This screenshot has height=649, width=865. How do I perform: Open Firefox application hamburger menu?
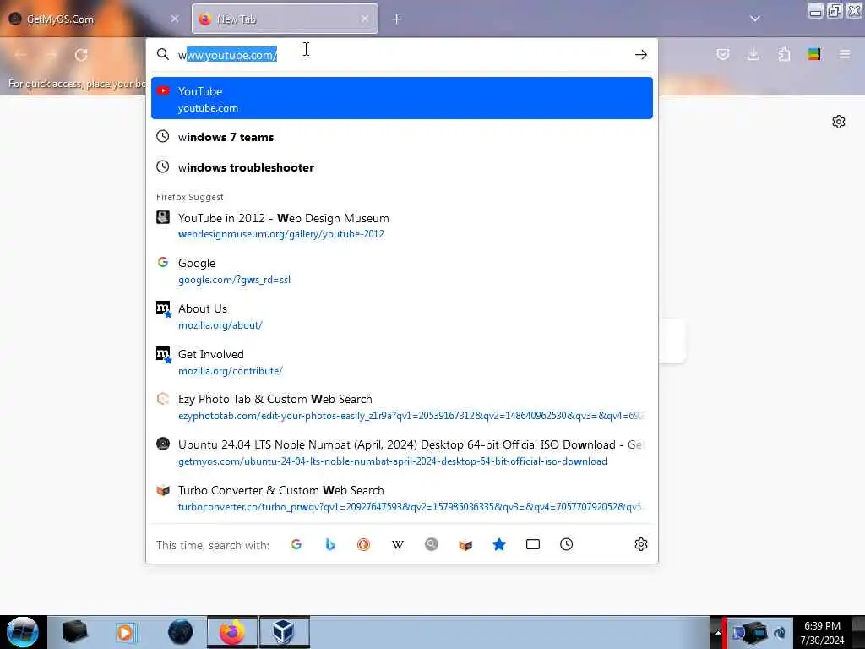click(x=845, y=54)
